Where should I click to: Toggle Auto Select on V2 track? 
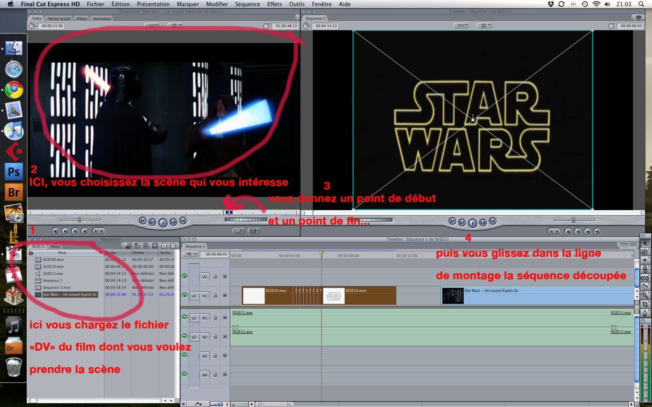click(225, 277)
